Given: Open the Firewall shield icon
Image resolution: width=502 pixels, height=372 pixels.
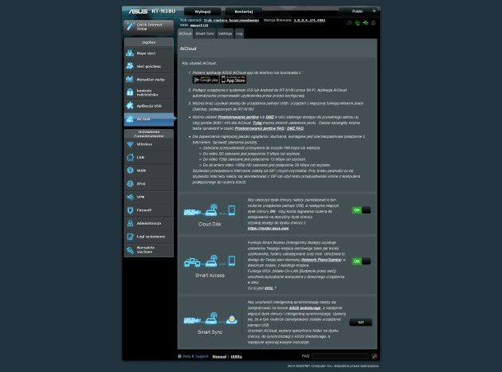Looking at the screenshot, I should tap(130, 210).
